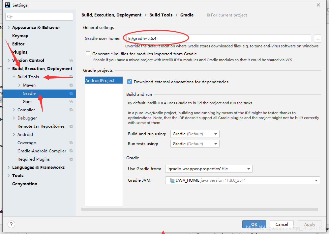
Task: Click the browse ellipsis beside Gradle user home field
Action: coord(317,39)
